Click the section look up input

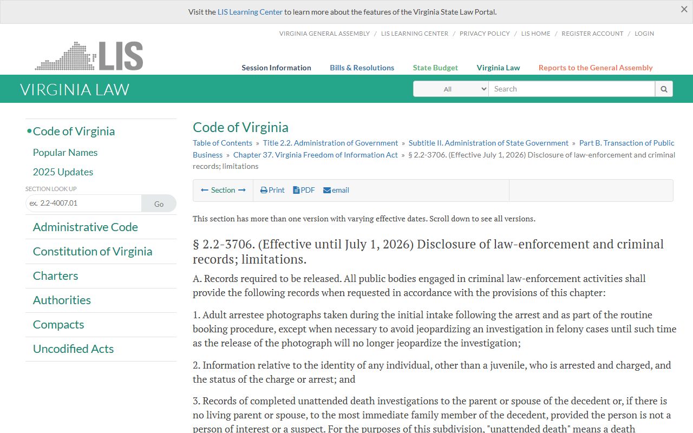point(83,203)
